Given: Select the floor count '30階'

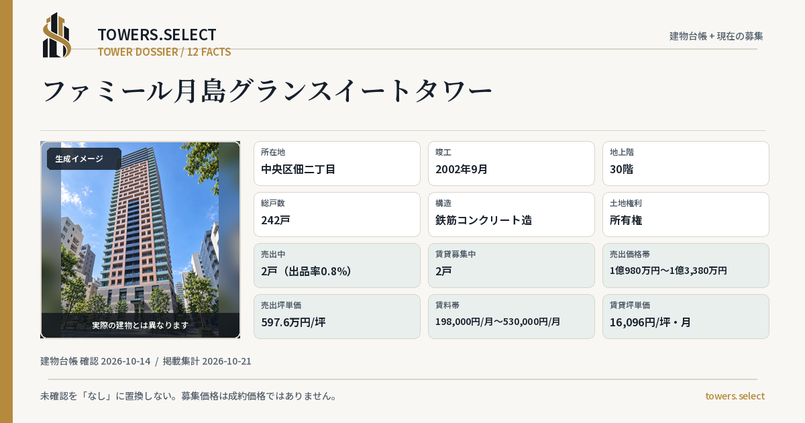Looking at the screenshot, I should click(x=622, y=169).
